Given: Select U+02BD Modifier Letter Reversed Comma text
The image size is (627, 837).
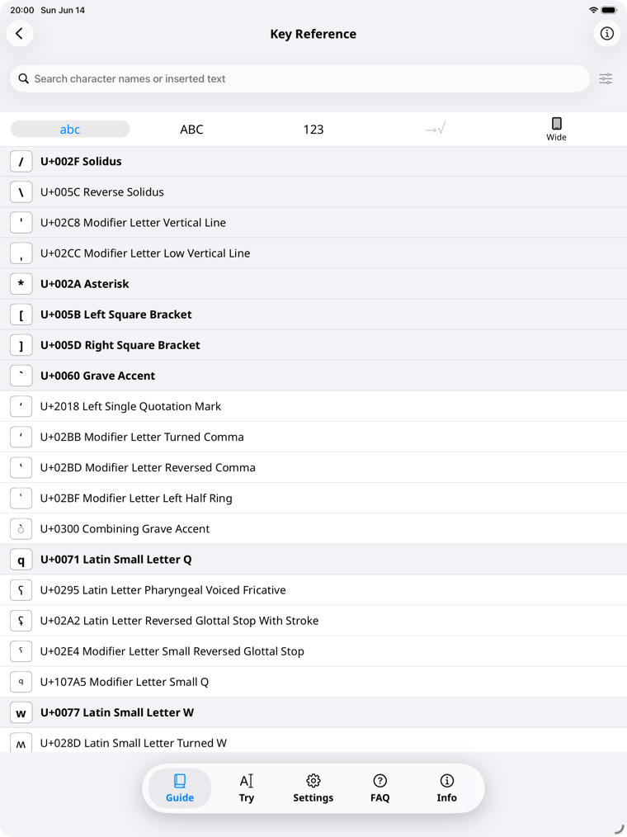Looking at the screenshot, I should tap(148, 467).
